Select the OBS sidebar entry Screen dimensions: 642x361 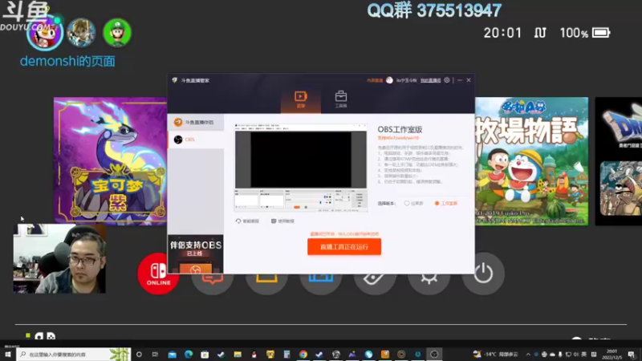[196, 140]
